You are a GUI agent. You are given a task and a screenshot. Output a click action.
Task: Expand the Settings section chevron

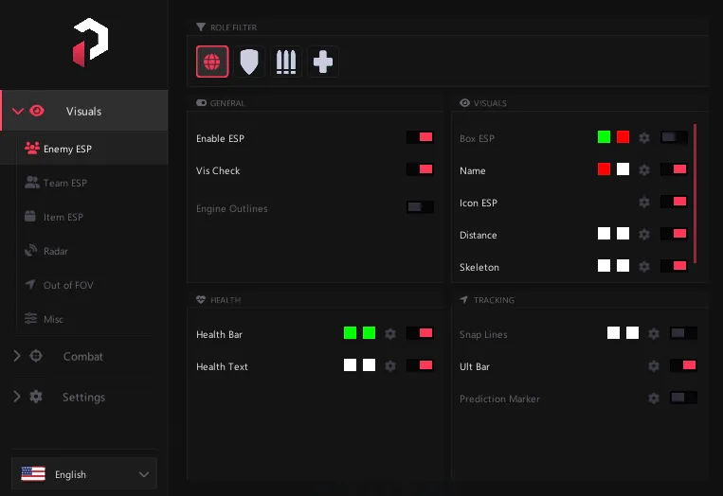17,397
